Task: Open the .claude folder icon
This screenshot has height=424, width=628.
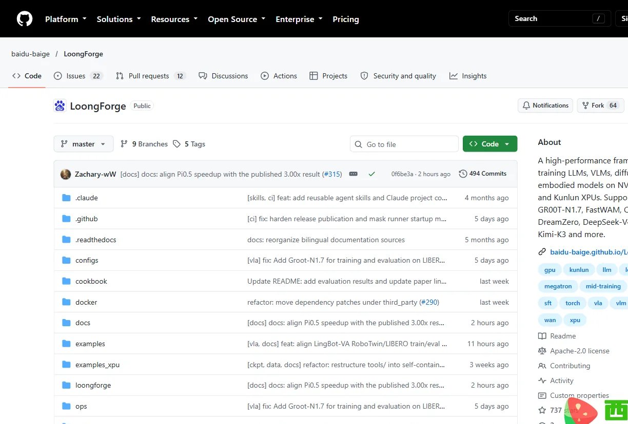Action: coord(66,198)
